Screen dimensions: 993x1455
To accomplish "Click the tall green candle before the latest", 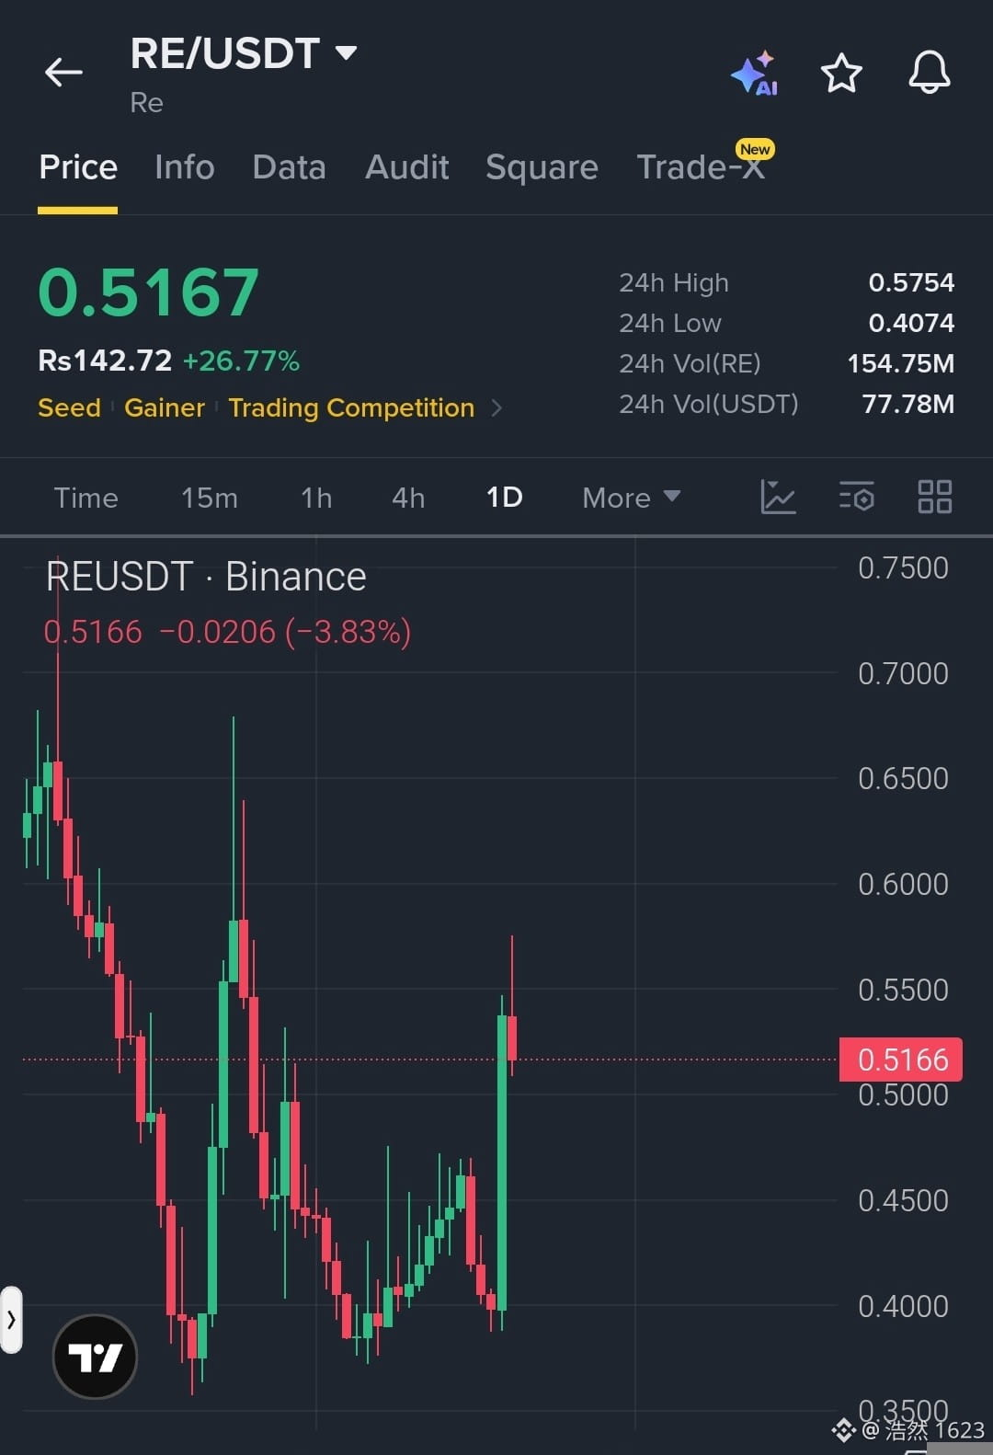I will tap(502, 1163).
